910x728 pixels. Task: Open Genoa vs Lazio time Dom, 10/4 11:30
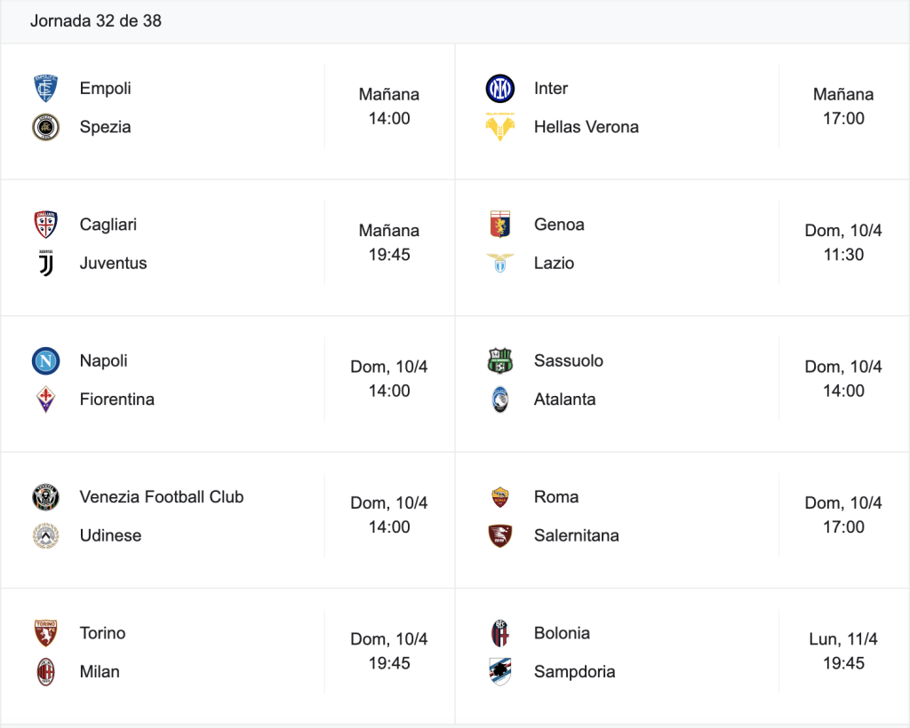tap(843, 243)
